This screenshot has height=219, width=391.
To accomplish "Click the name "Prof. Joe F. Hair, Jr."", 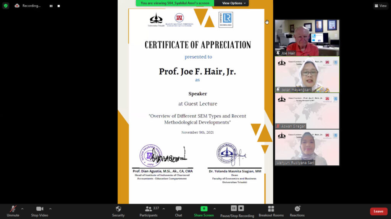I will point(197,72).
